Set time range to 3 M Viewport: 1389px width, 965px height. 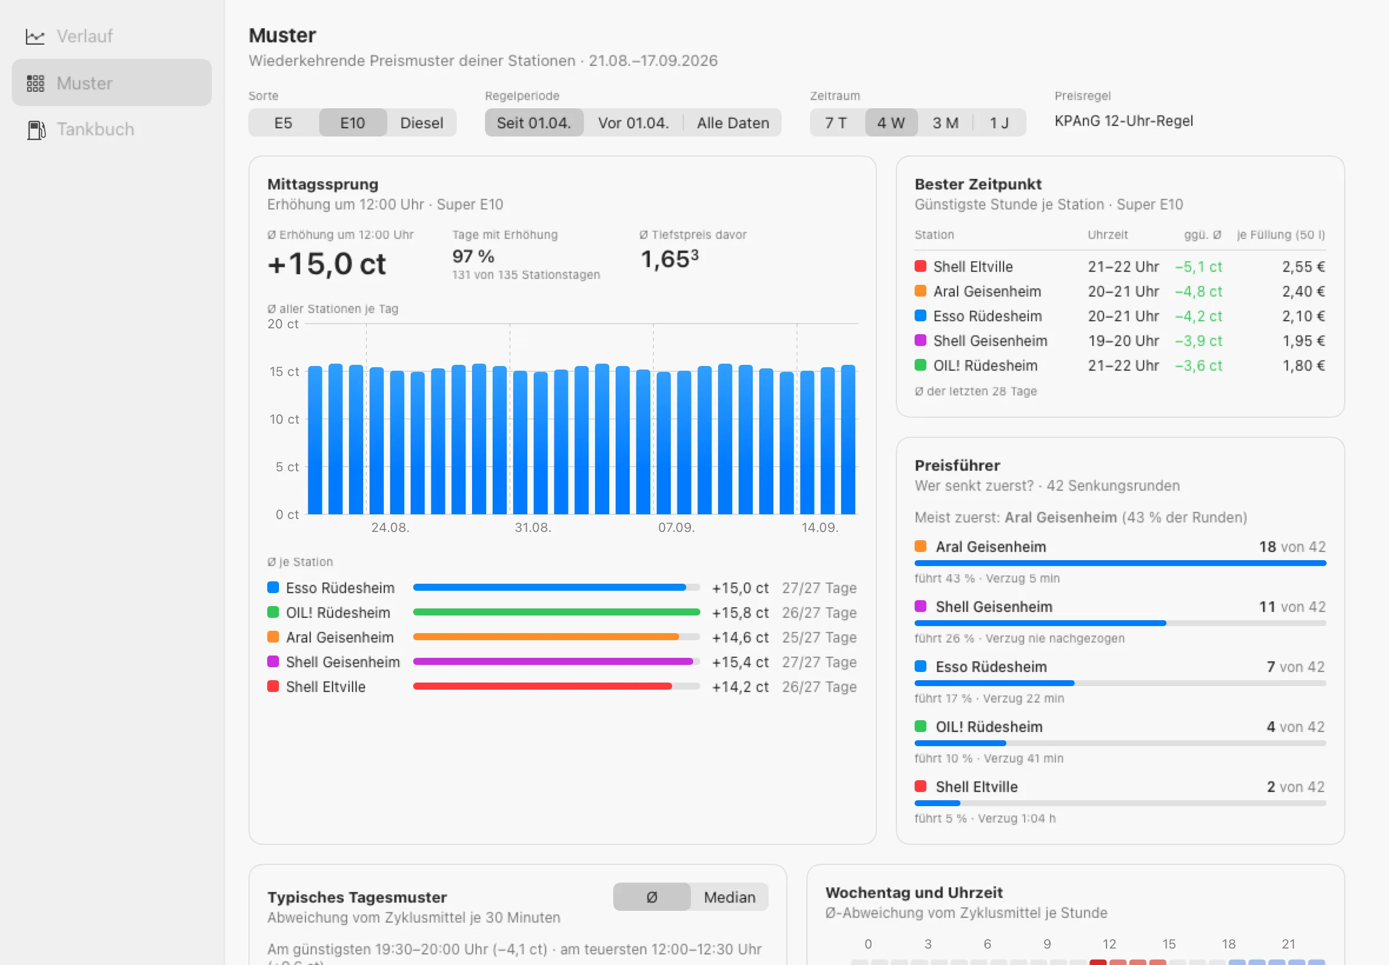(x=945, y=123)
